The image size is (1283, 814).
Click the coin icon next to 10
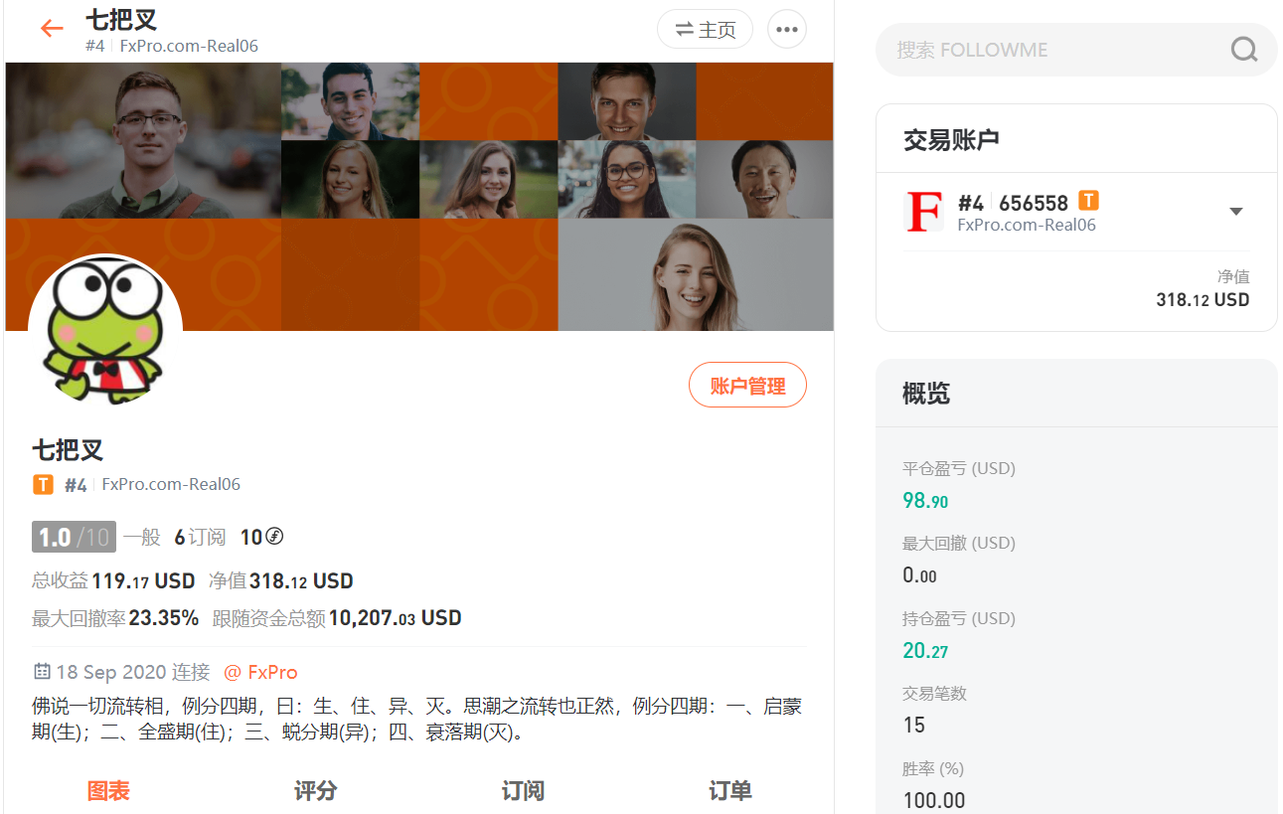tap(274, 537)
